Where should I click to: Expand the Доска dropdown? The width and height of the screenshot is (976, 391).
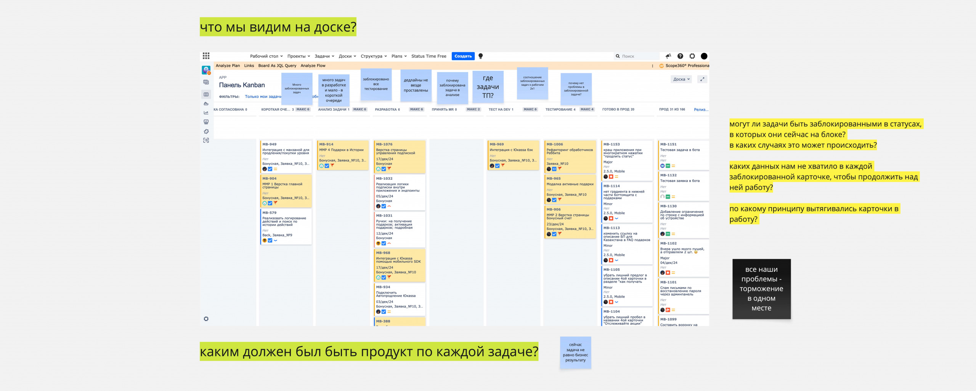681,79
